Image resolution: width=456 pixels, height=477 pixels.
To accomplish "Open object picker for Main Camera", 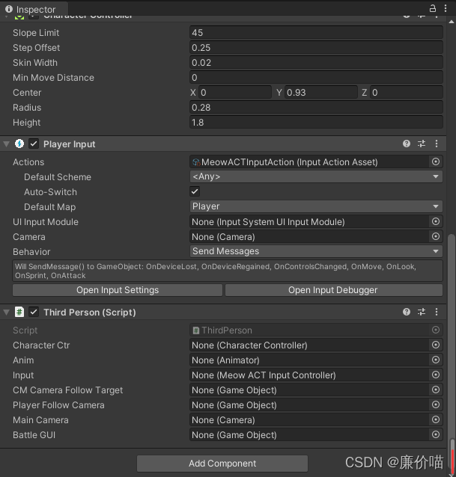I will point(436,419).
